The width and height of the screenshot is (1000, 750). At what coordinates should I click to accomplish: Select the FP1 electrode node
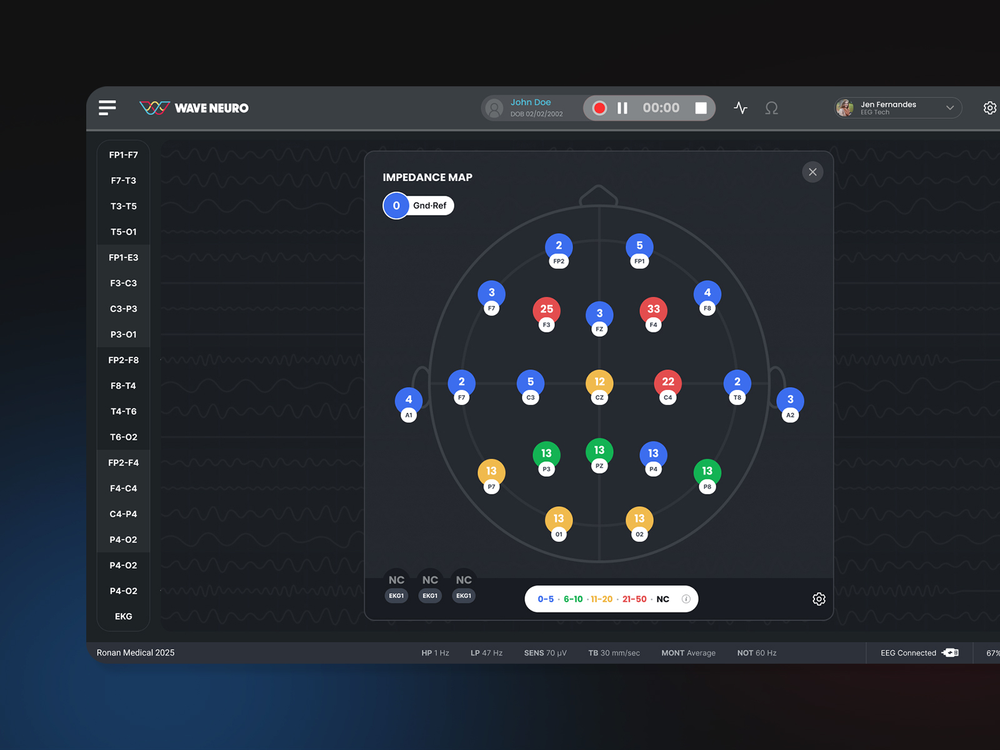pos(639,251)
